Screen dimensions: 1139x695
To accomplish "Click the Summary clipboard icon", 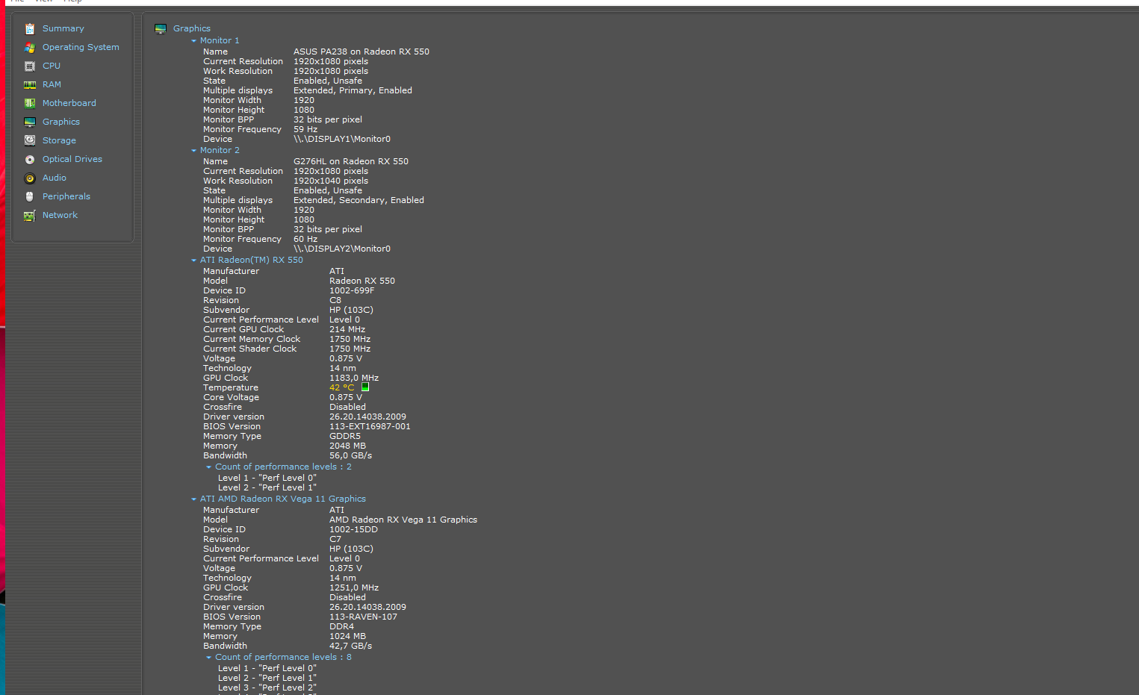I will (x=30, y=28).
